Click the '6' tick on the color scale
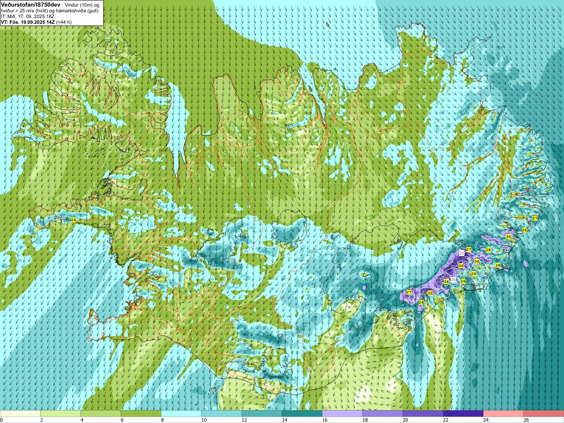The height and width of the screenshot is (423, 564). 122,420
